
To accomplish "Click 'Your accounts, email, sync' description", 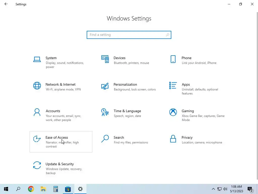I will click(x=63, y=116).
